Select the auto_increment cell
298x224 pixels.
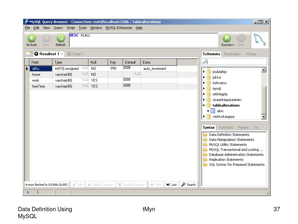pos(159,69)
